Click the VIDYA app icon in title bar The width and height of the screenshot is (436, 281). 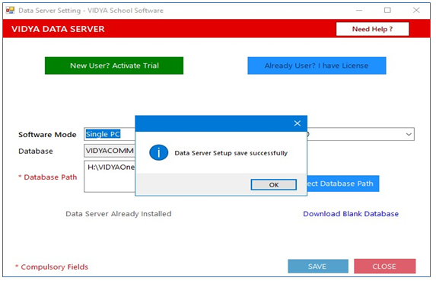[11, 11]
